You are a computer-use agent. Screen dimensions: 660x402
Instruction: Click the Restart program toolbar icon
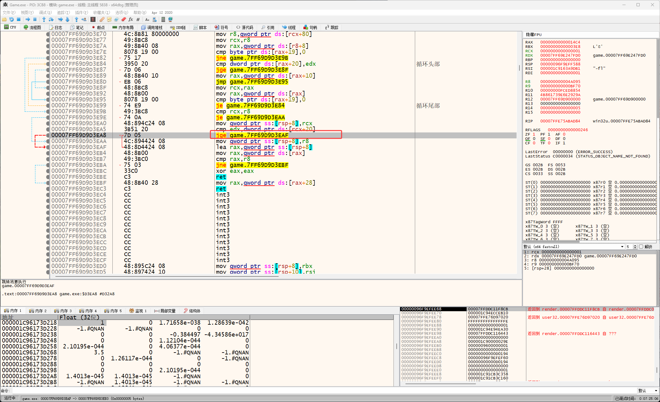[11, 19]
